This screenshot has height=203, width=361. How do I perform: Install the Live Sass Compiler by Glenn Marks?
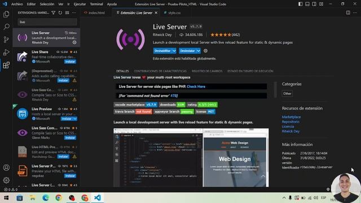70,138
